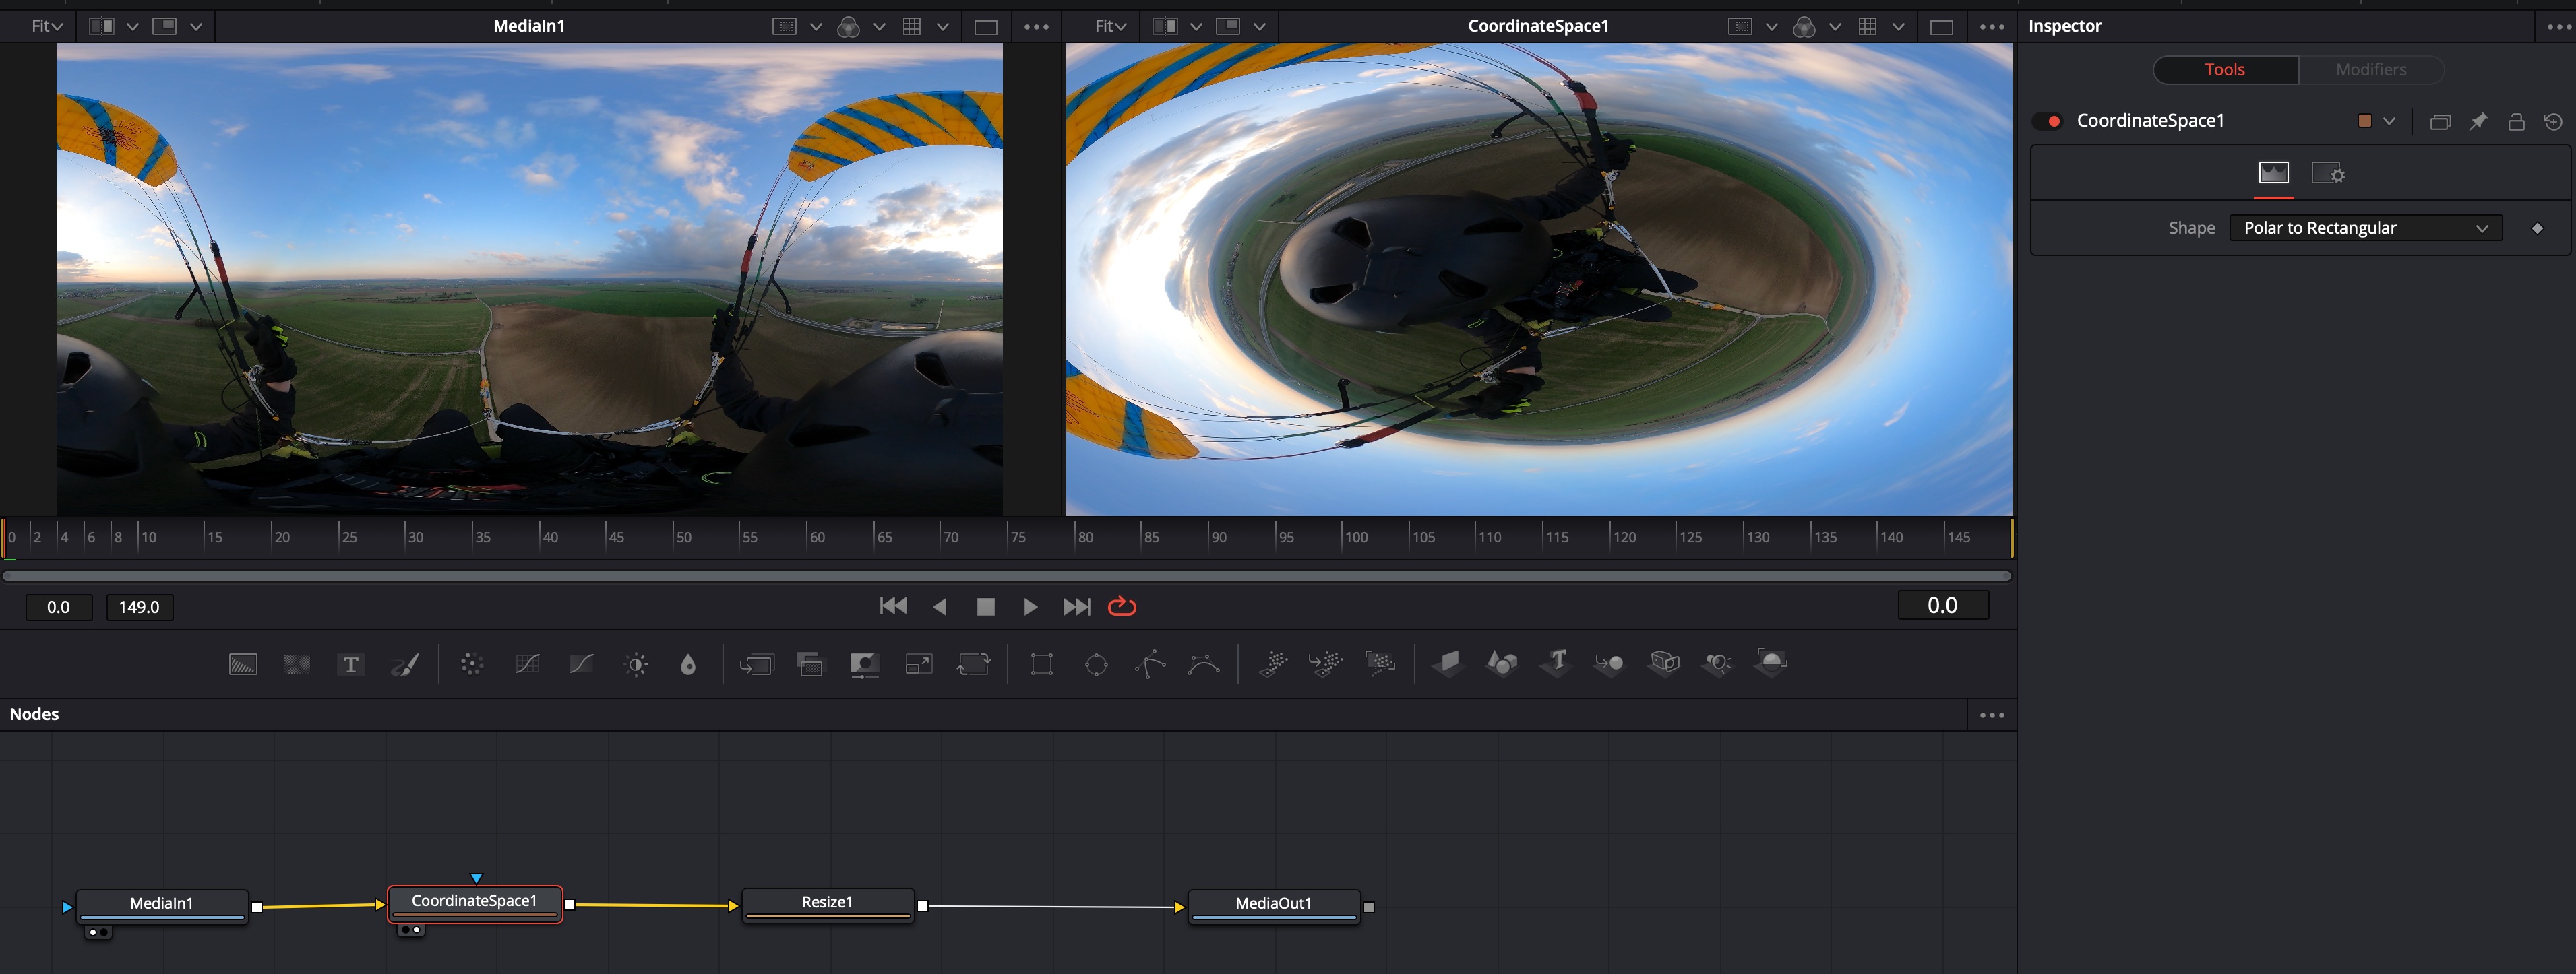This screenshot has width=2576, height=974.
Task: Toggle pin for CoordinateSpace1 in Inspector
Action: coord(2478,121)
